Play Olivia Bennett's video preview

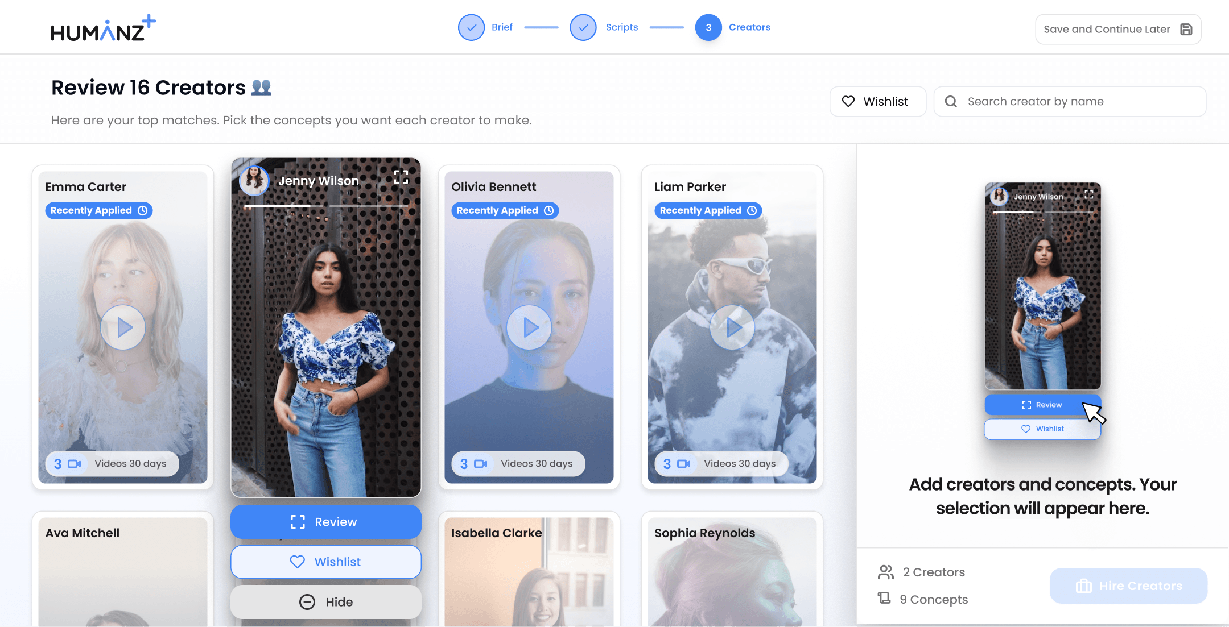coord(529,327)
